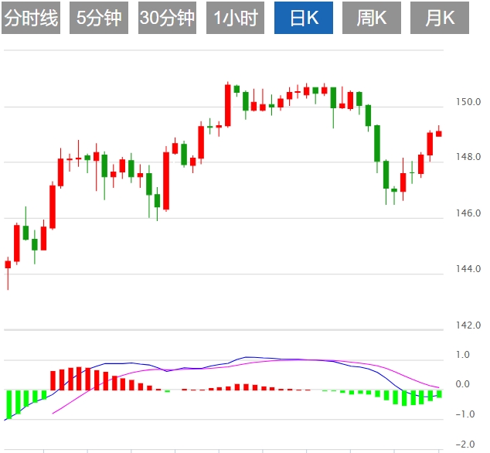The image size is (490, 453).
Task: Click the active 日K tab
Action: click(x=305, y=19)
